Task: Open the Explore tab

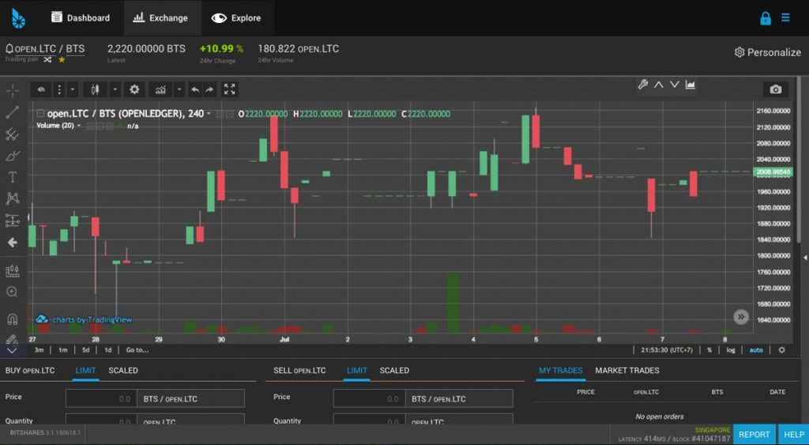Action: click(236, 18)
